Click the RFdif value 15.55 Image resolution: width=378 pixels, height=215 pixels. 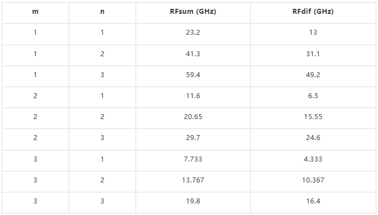[x=313, y=116]
